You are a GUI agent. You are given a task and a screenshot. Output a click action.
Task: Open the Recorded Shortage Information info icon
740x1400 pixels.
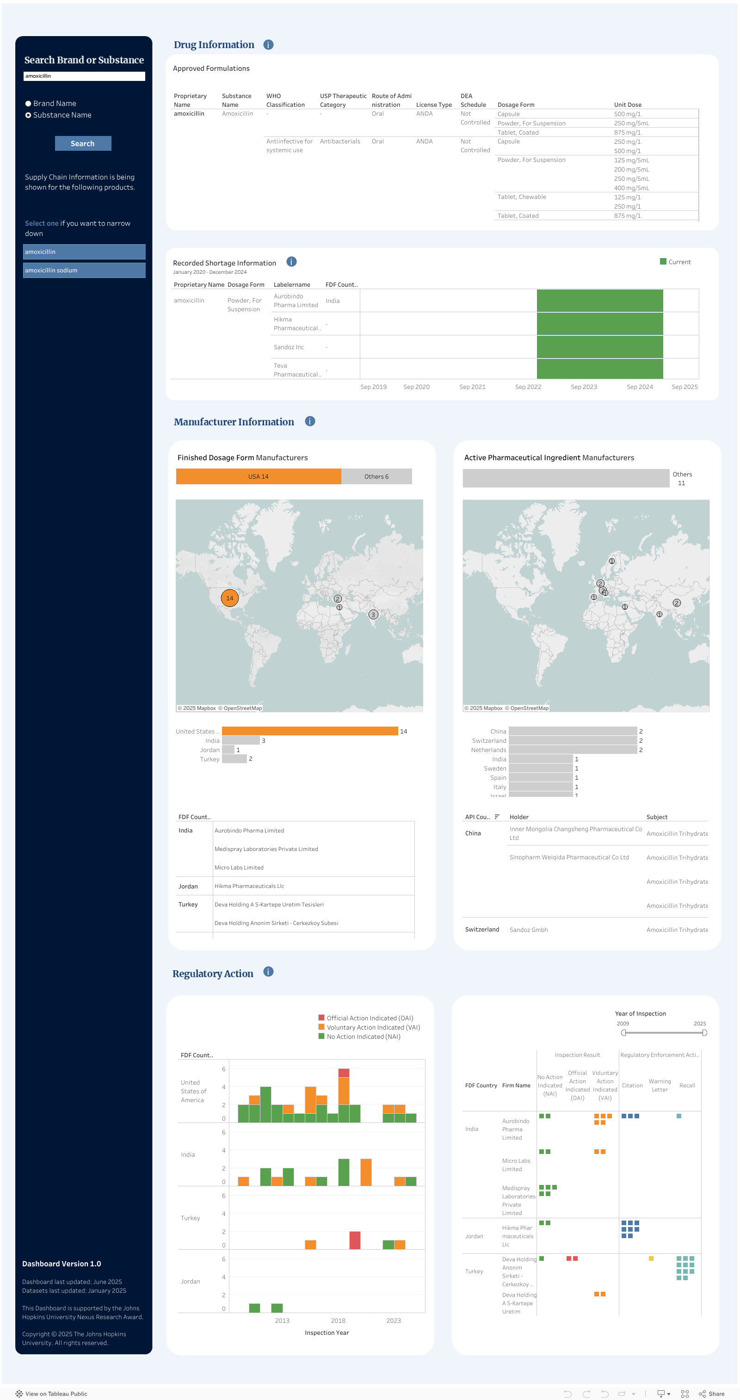point(291,262)
